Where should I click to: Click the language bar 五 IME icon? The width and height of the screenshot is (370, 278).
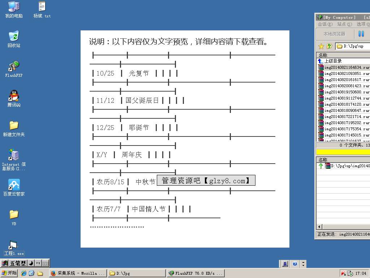point(285,264)
